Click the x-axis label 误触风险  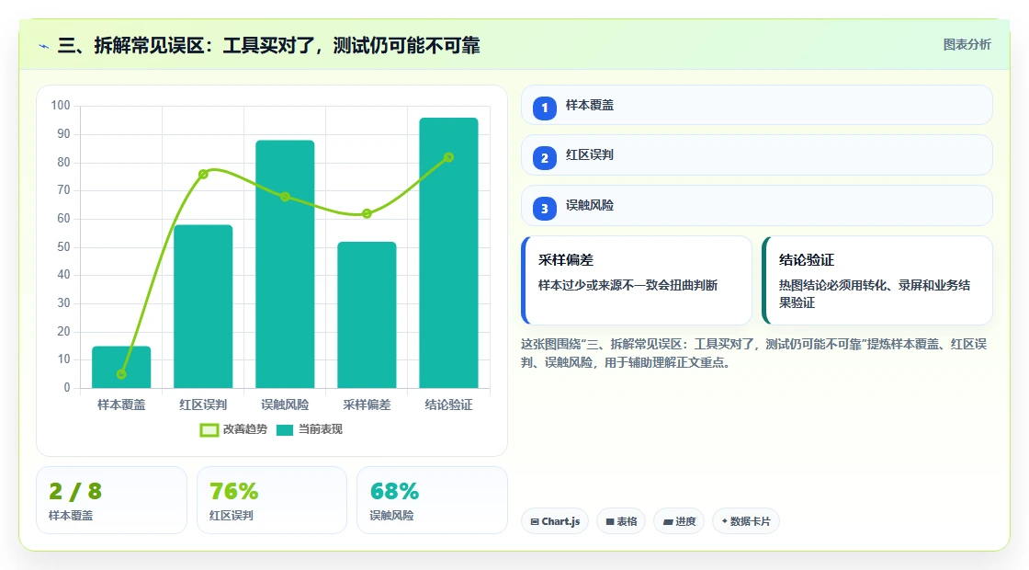pos(285,405)
